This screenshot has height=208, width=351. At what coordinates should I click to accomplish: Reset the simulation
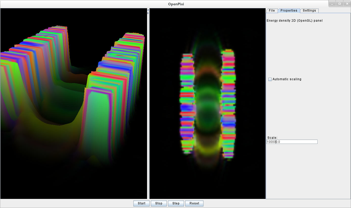point(194,203)
